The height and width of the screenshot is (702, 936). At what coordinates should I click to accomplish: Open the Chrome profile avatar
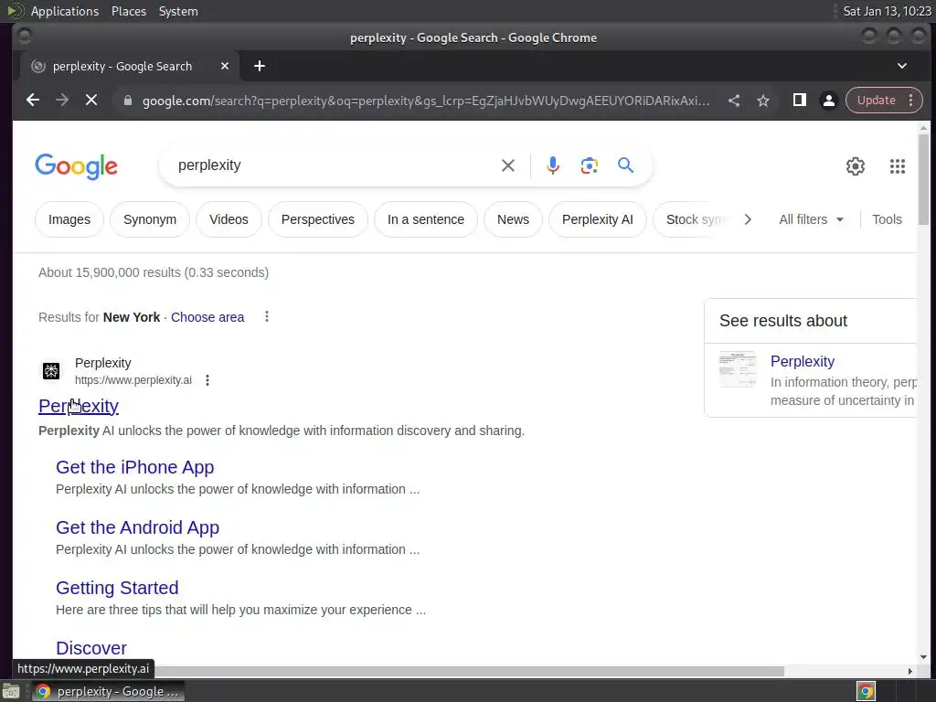click(x=828, y=101)
